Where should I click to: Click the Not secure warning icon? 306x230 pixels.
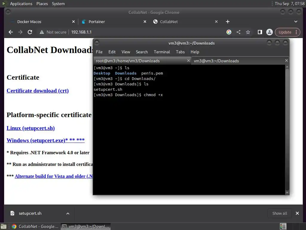42,32
